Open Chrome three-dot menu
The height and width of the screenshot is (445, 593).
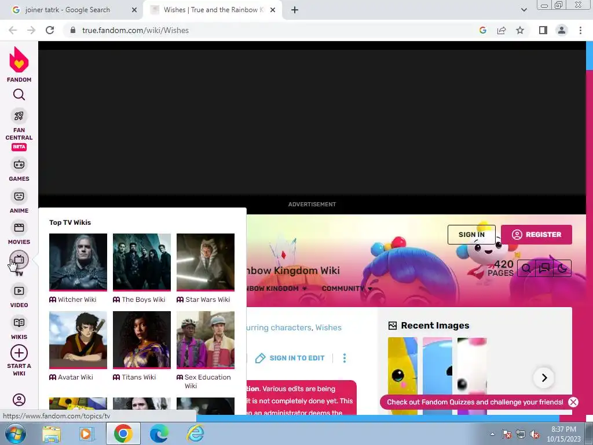580,30
